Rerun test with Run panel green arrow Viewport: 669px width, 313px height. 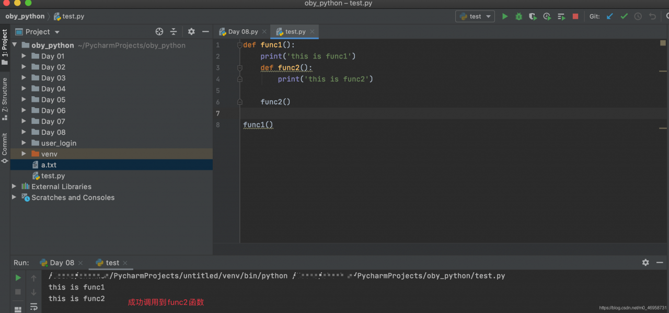click(x=18, y=277)
